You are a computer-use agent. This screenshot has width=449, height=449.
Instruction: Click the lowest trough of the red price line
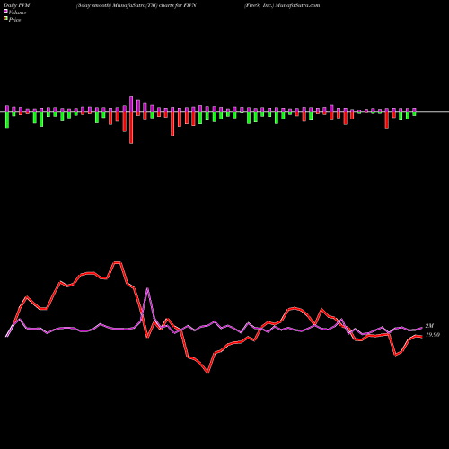pos(207,372)
